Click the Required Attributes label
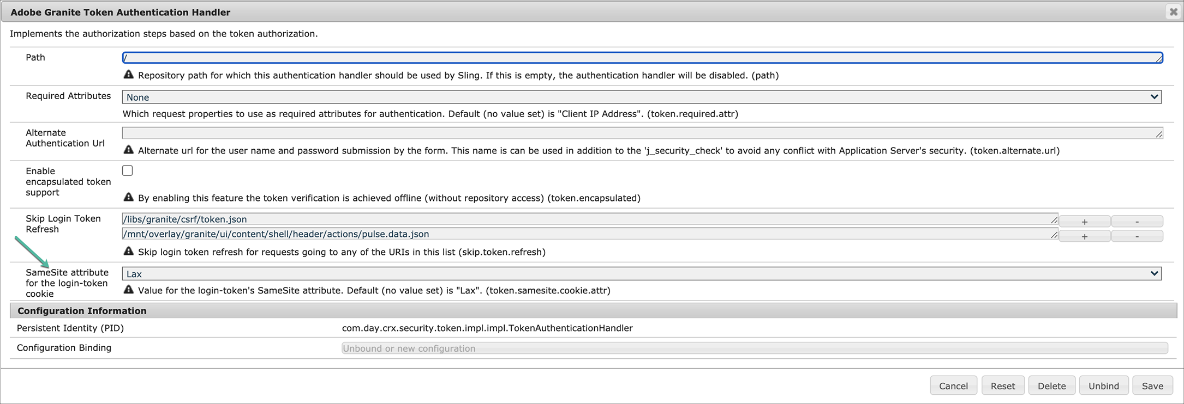 pos(68,96)
